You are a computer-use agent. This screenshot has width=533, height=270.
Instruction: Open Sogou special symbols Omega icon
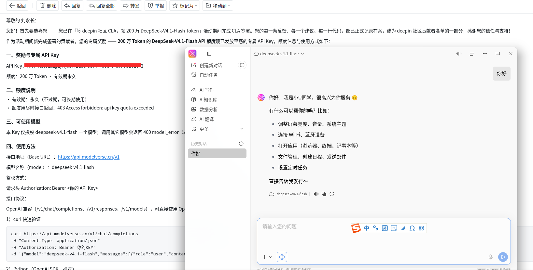pos(412,228)
